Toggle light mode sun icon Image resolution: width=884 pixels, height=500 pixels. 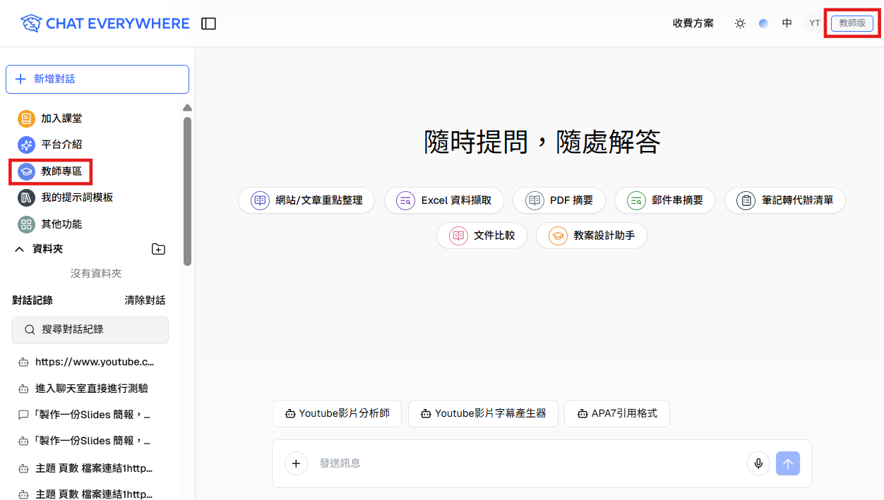tap(740, 23)
